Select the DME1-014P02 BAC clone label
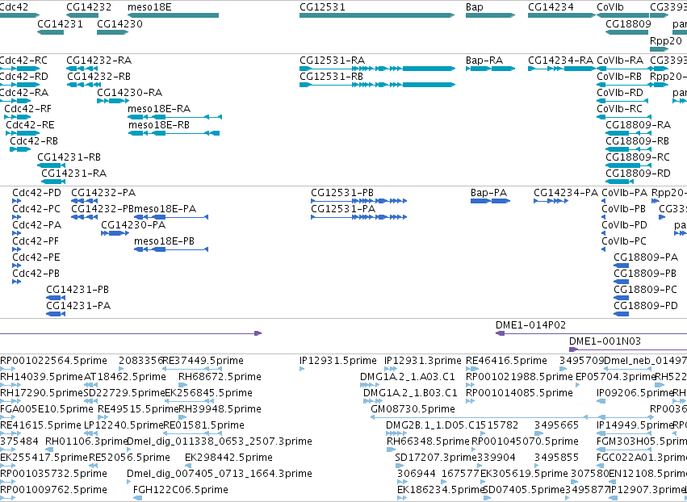Viewport: 687px width, 502px height. tap(530, 325)
